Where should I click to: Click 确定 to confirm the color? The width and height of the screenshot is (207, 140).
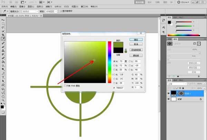click(136, 40)
